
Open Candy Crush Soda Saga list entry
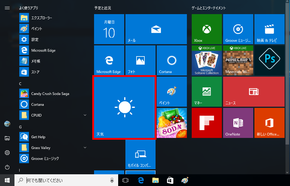[53, 94]
